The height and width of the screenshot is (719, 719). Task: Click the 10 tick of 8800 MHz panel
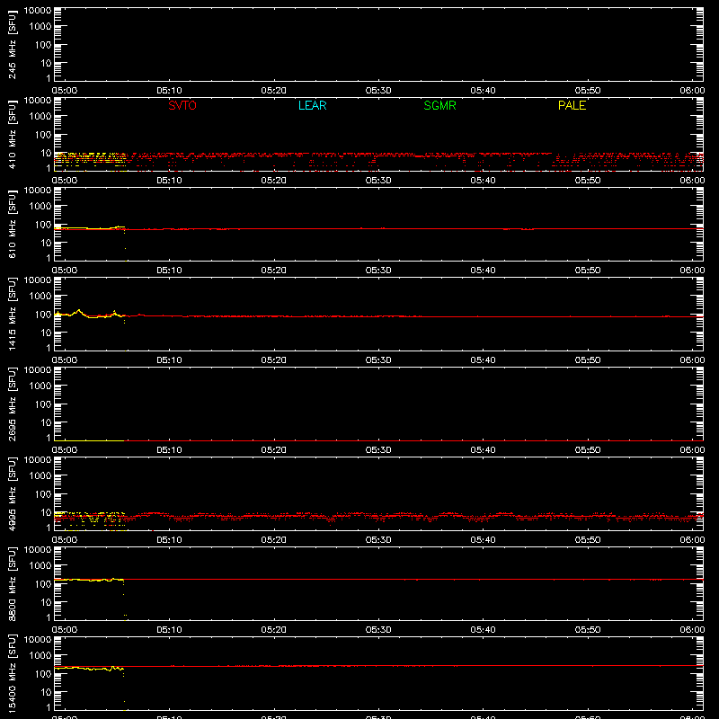(x=47, y=602)
